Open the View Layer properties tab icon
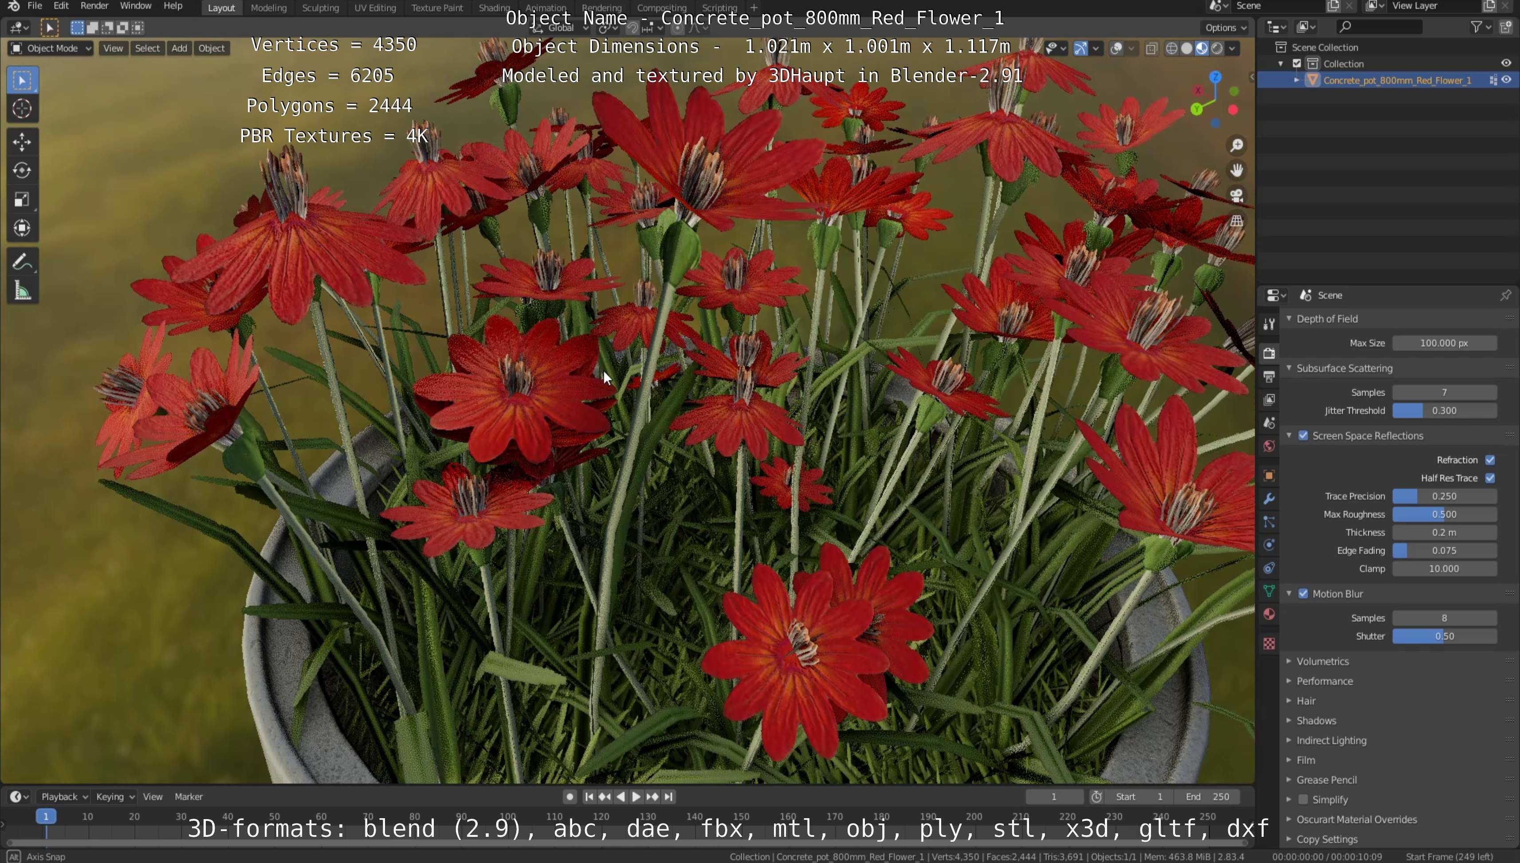The image size is (1520, 863). (x=1269, y=400)
